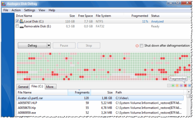Click the Free Space column header
This screenshot has width=195, height=120.
click(x=85, y=16)
